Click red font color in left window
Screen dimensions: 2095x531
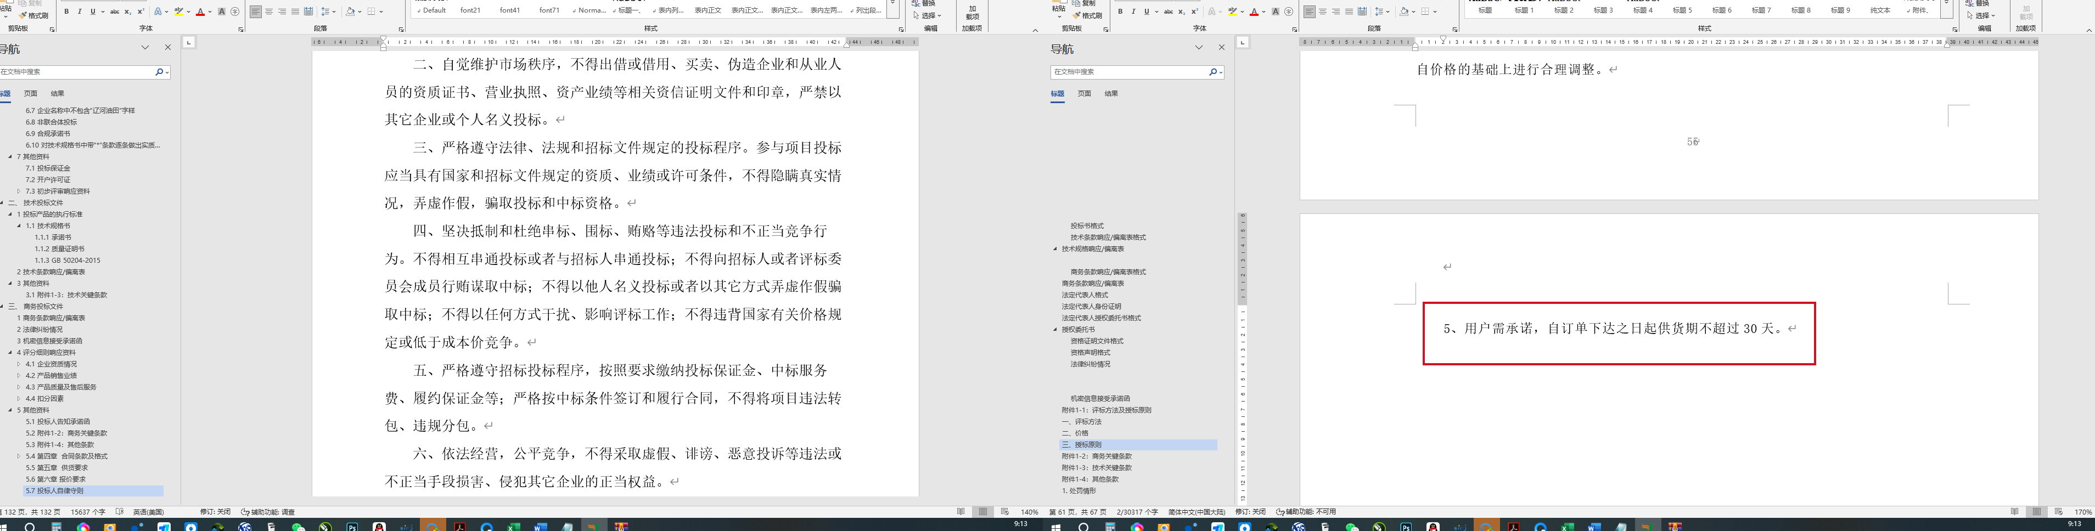tap(200, 12)
